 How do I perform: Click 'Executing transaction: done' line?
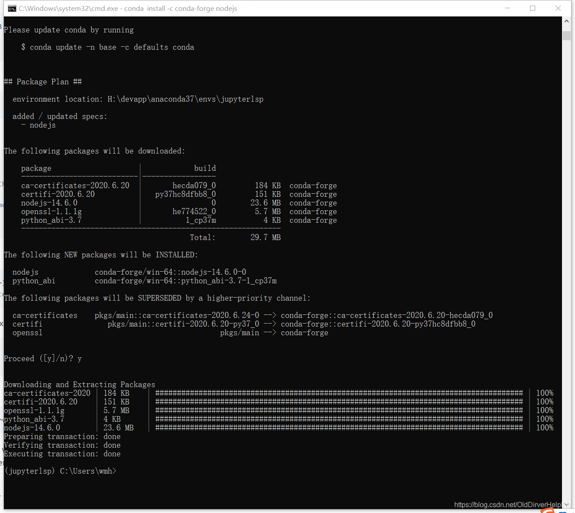(62, 454)
